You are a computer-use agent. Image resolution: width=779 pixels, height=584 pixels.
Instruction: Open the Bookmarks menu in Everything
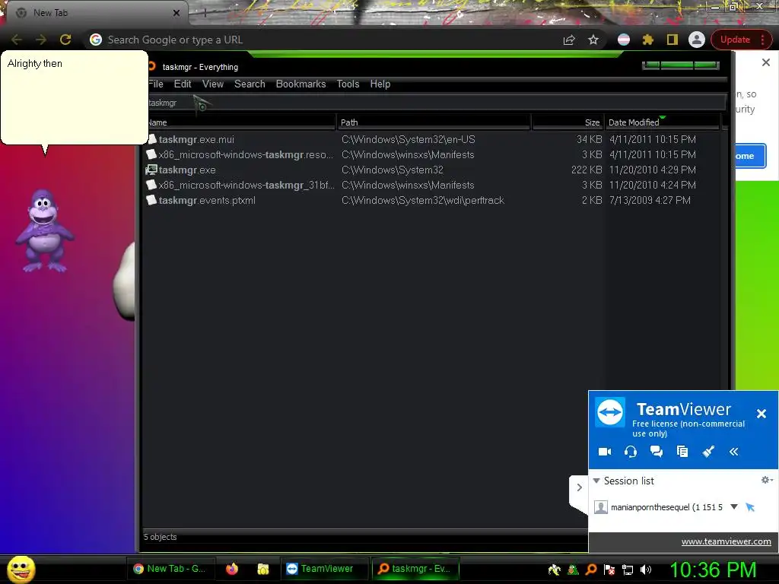point(300,84)
